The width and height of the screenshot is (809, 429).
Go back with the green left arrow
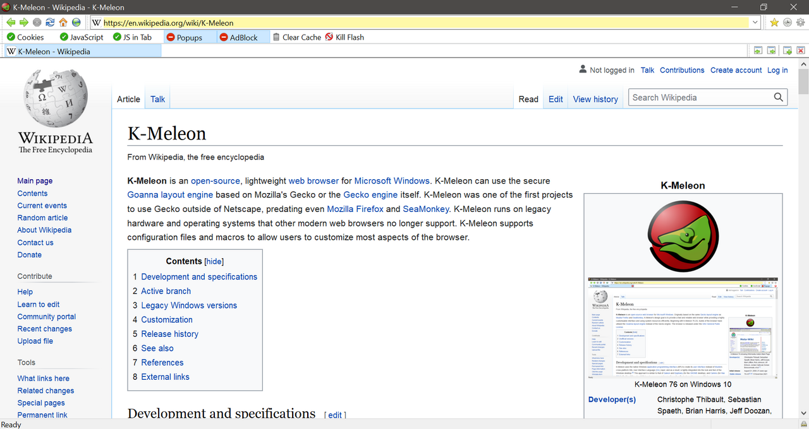11,23
